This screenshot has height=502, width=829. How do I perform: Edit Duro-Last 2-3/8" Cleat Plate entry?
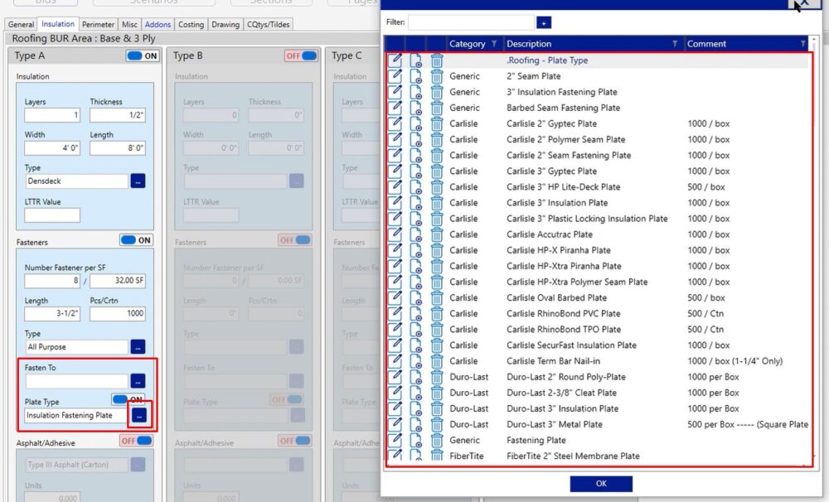395,393
